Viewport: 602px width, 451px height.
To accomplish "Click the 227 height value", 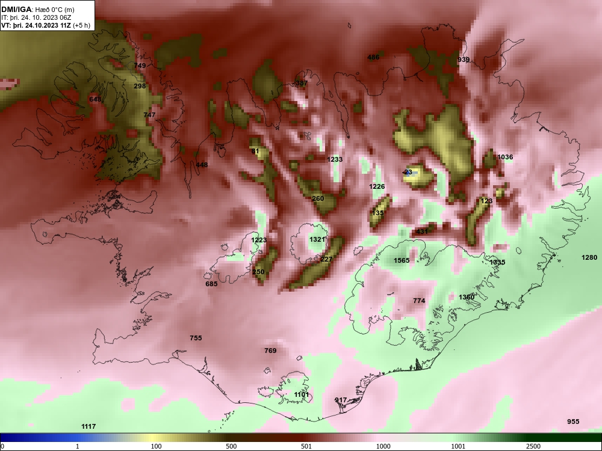I will (x=326, y=259).
